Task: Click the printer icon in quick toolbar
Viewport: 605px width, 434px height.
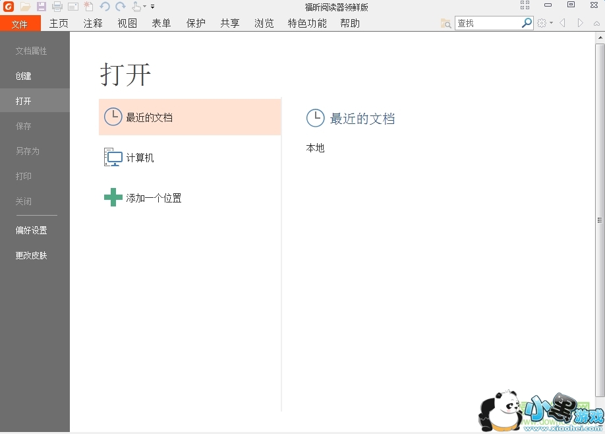Action: [57, 7]
